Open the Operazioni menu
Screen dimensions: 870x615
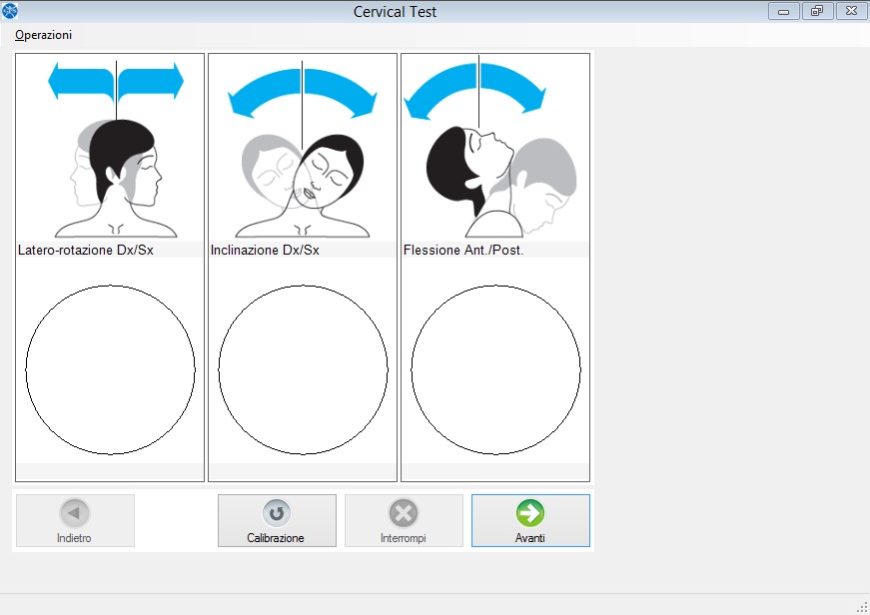(x=43, y=35)
